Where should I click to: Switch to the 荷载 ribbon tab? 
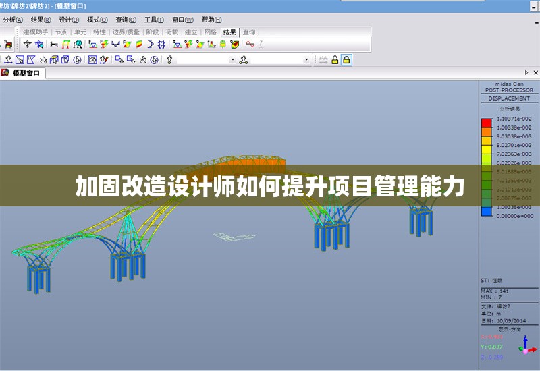171,32
